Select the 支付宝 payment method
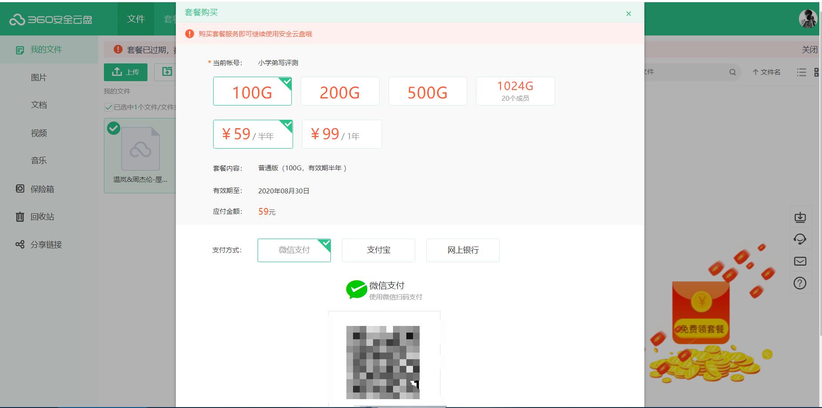822x408 pixels. click(x=377, y=250)
